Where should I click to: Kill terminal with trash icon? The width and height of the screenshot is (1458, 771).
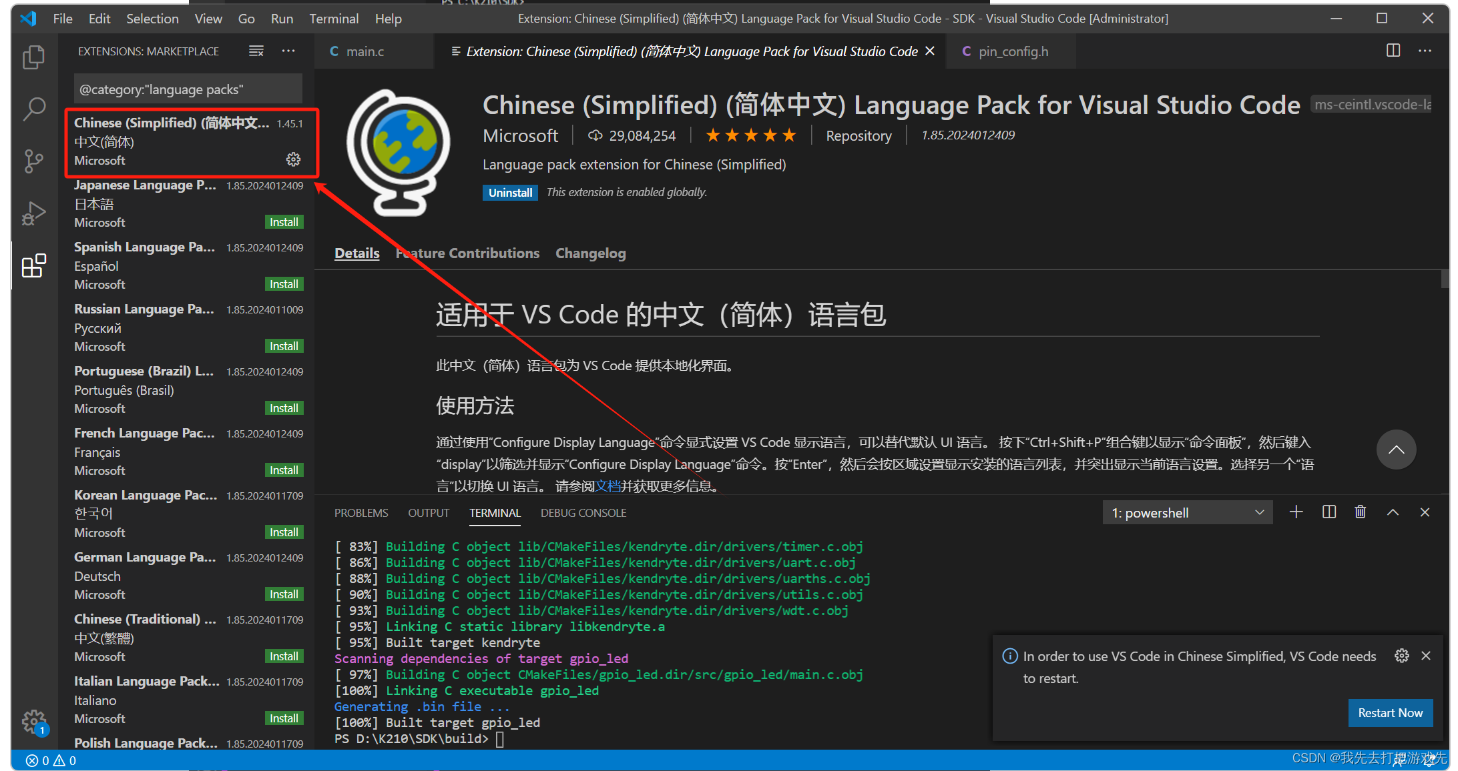click(1360, 512)
